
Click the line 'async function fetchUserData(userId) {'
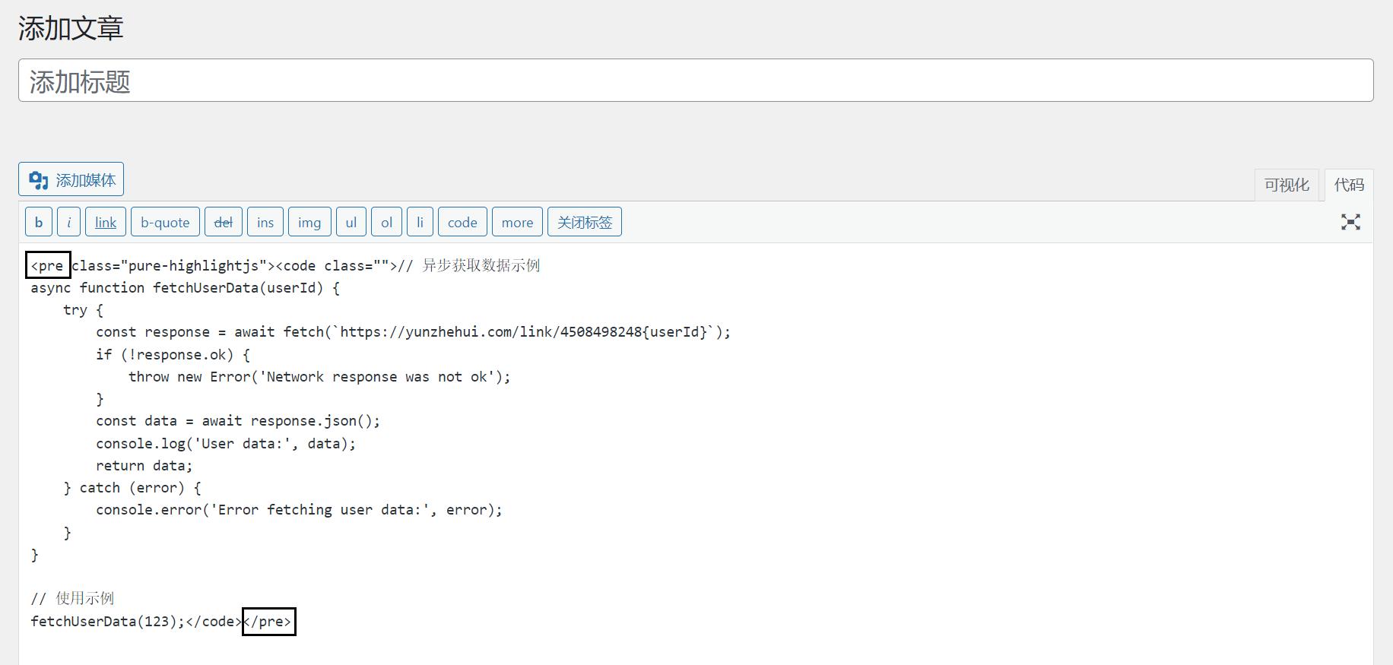tap(186, 288)
